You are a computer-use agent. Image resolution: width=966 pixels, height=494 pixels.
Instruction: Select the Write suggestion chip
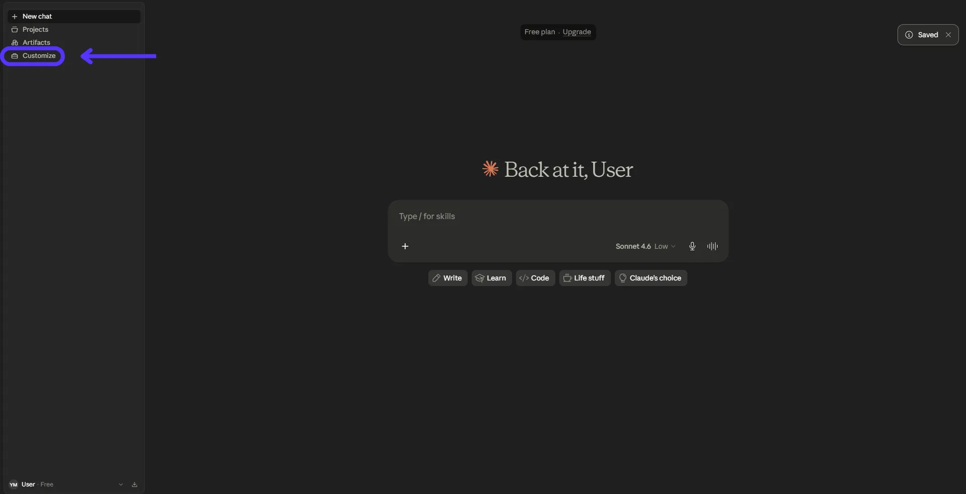click(x=447, y=278)
